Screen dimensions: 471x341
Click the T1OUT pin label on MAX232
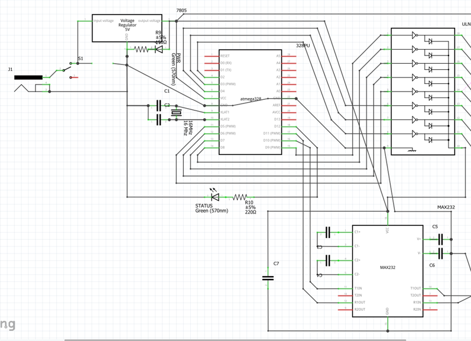pos(415,288)
